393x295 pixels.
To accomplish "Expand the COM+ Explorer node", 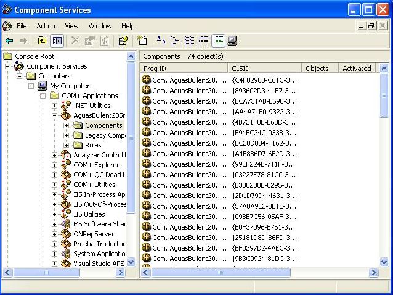I will 54,165.
